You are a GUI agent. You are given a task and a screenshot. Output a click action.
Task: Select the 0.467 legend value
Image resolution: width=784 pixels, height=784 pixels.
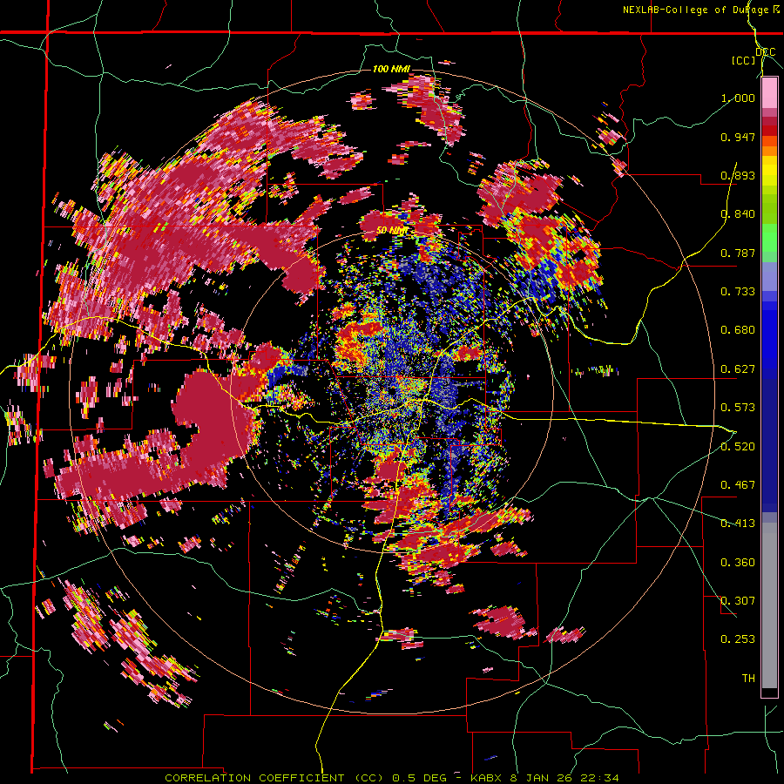pyautogui.click(x=738, y=485)
